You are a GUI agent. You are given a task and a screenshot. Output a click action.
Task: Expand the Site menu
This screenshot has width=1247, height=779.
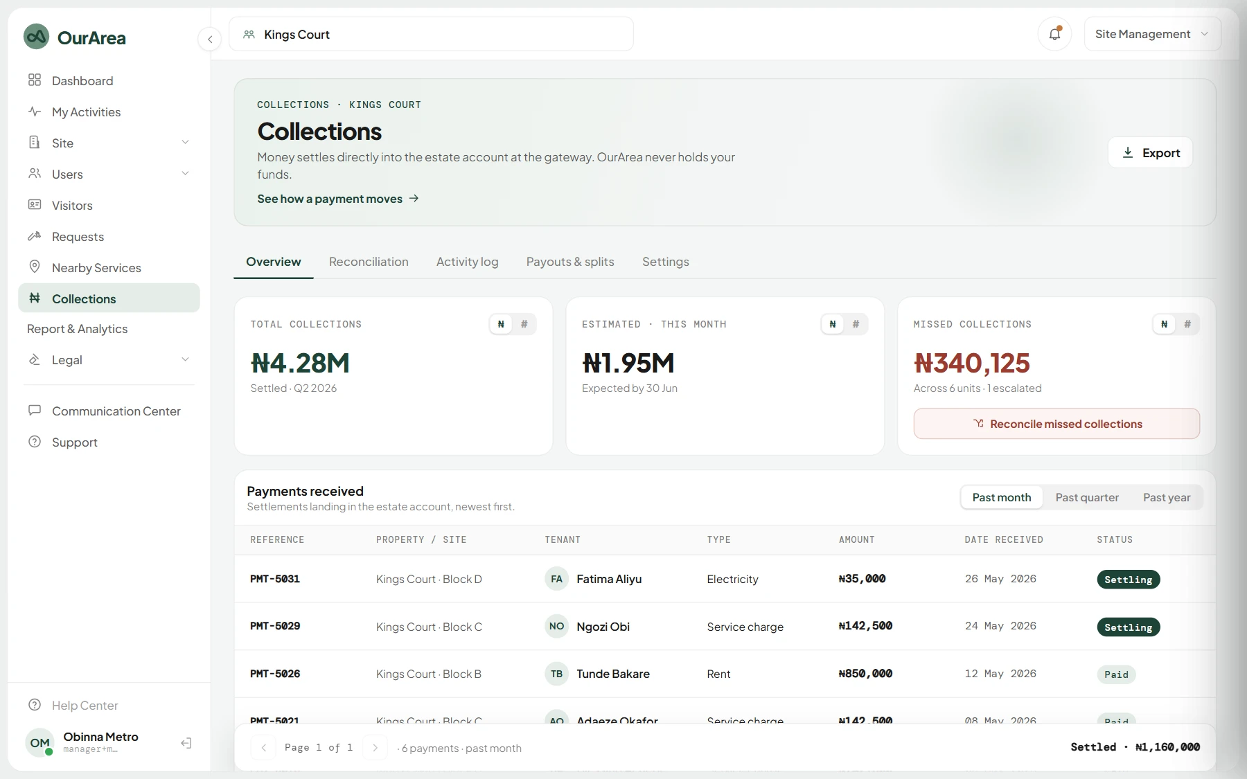click(109, 143)
